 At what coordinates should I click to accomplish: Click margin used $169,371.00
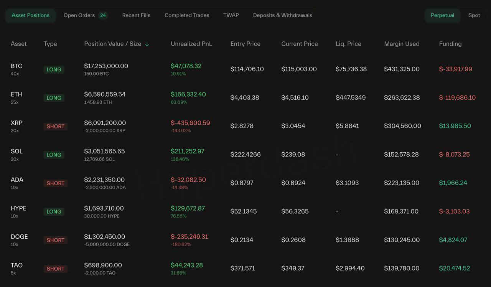click(x=401, y=211)
